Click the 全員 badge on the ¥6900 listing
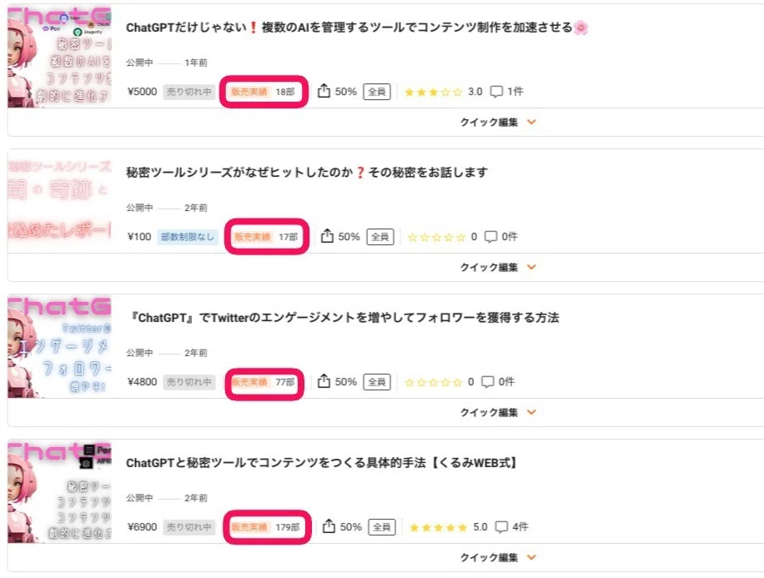This screenshot has width=764, height=578. click(x=382, y=527)
